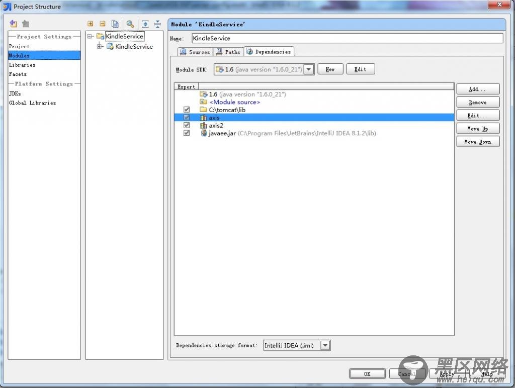Select the Dependencies tab
Image resolution: width=515 pixels, height=388 pixels.
(269, 52)
